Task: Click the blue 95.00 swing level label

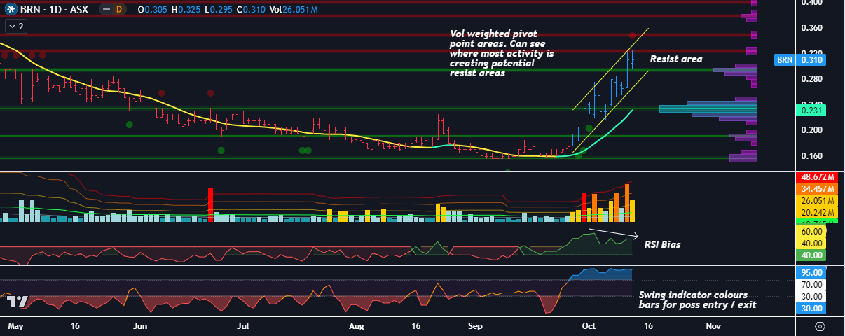Action: (812, 273)
